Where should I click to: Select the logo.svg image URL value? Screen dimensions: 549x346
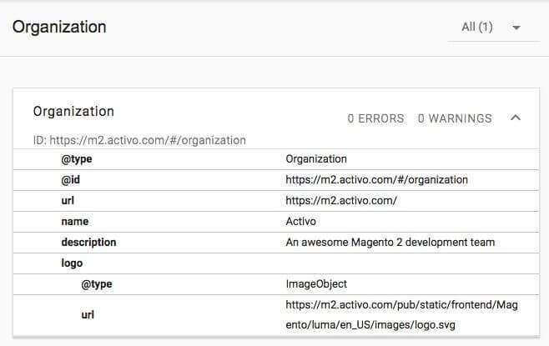click(x=401, y=315)
